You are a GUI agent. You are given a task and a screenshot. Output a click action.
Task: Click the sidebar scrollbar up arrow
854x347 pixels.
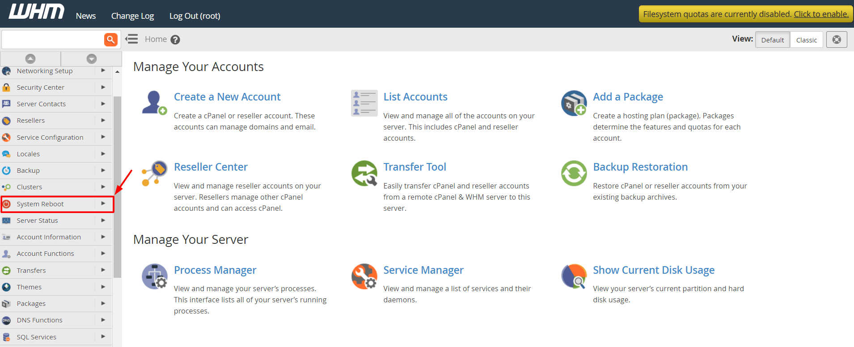tap(117, 71)
